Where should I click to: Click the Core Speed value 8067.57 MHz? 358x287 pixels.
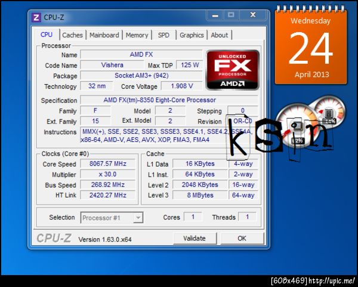[108, 163]
